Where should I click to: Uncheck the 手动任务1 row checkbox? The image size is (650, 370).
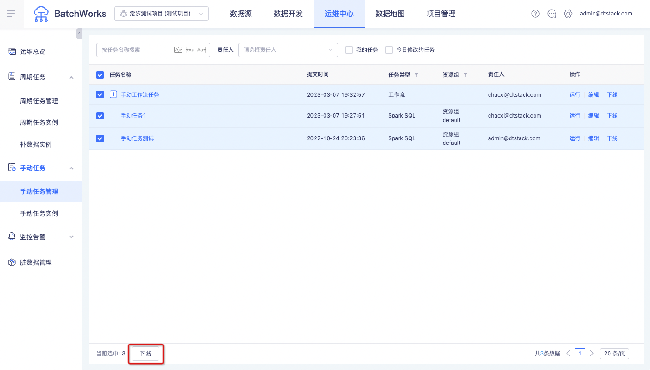point(100,116)
